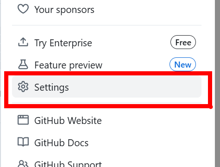Click the blue New badge on Feature preview

(182, 64)
